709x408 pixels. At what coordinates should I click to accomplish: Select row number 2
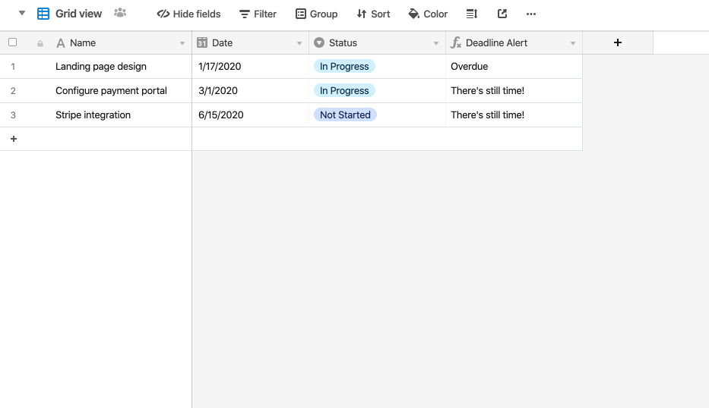pos(13,91)
